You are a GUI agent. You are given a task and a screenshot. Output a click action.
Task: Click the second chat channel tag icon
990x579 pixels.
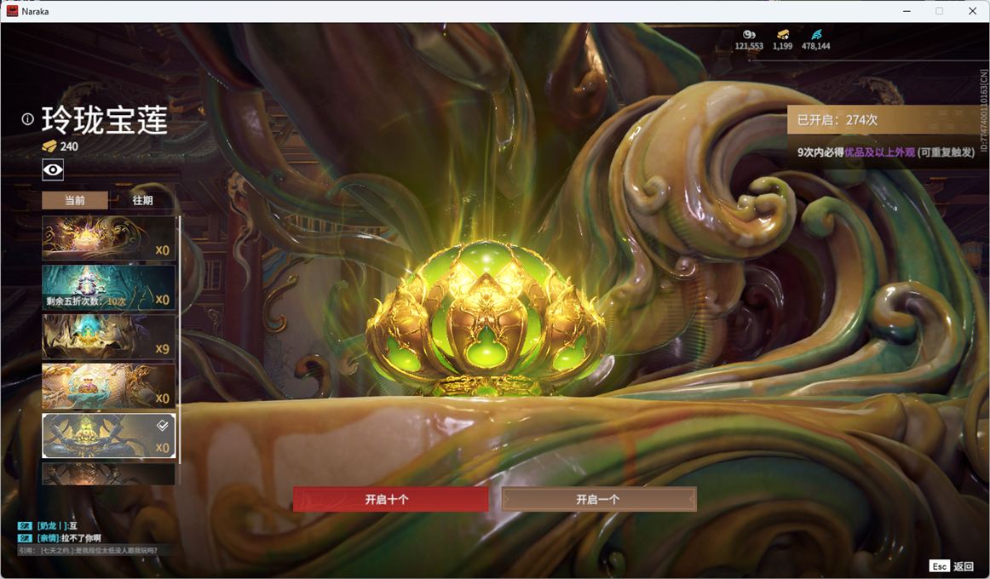point(25,538)
